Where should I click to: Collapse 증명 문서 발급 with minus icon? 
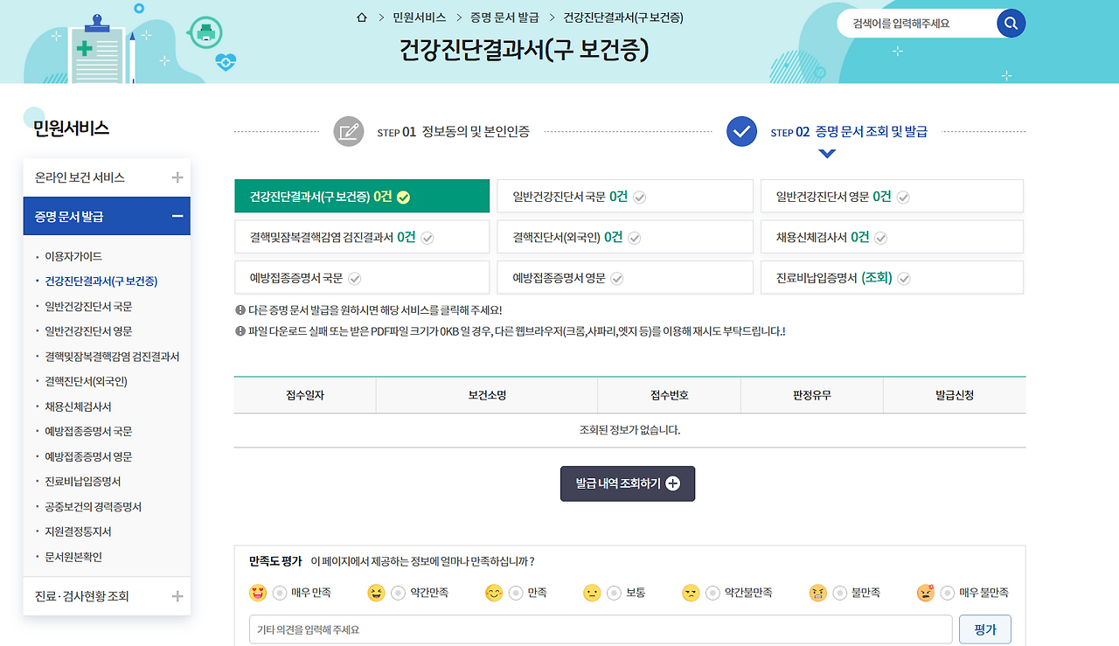click(177, 217)
